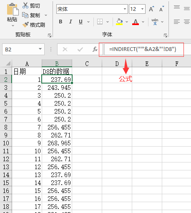Screen dimensions: 191x213
Task: Apply the red font color
Action: 136,22
